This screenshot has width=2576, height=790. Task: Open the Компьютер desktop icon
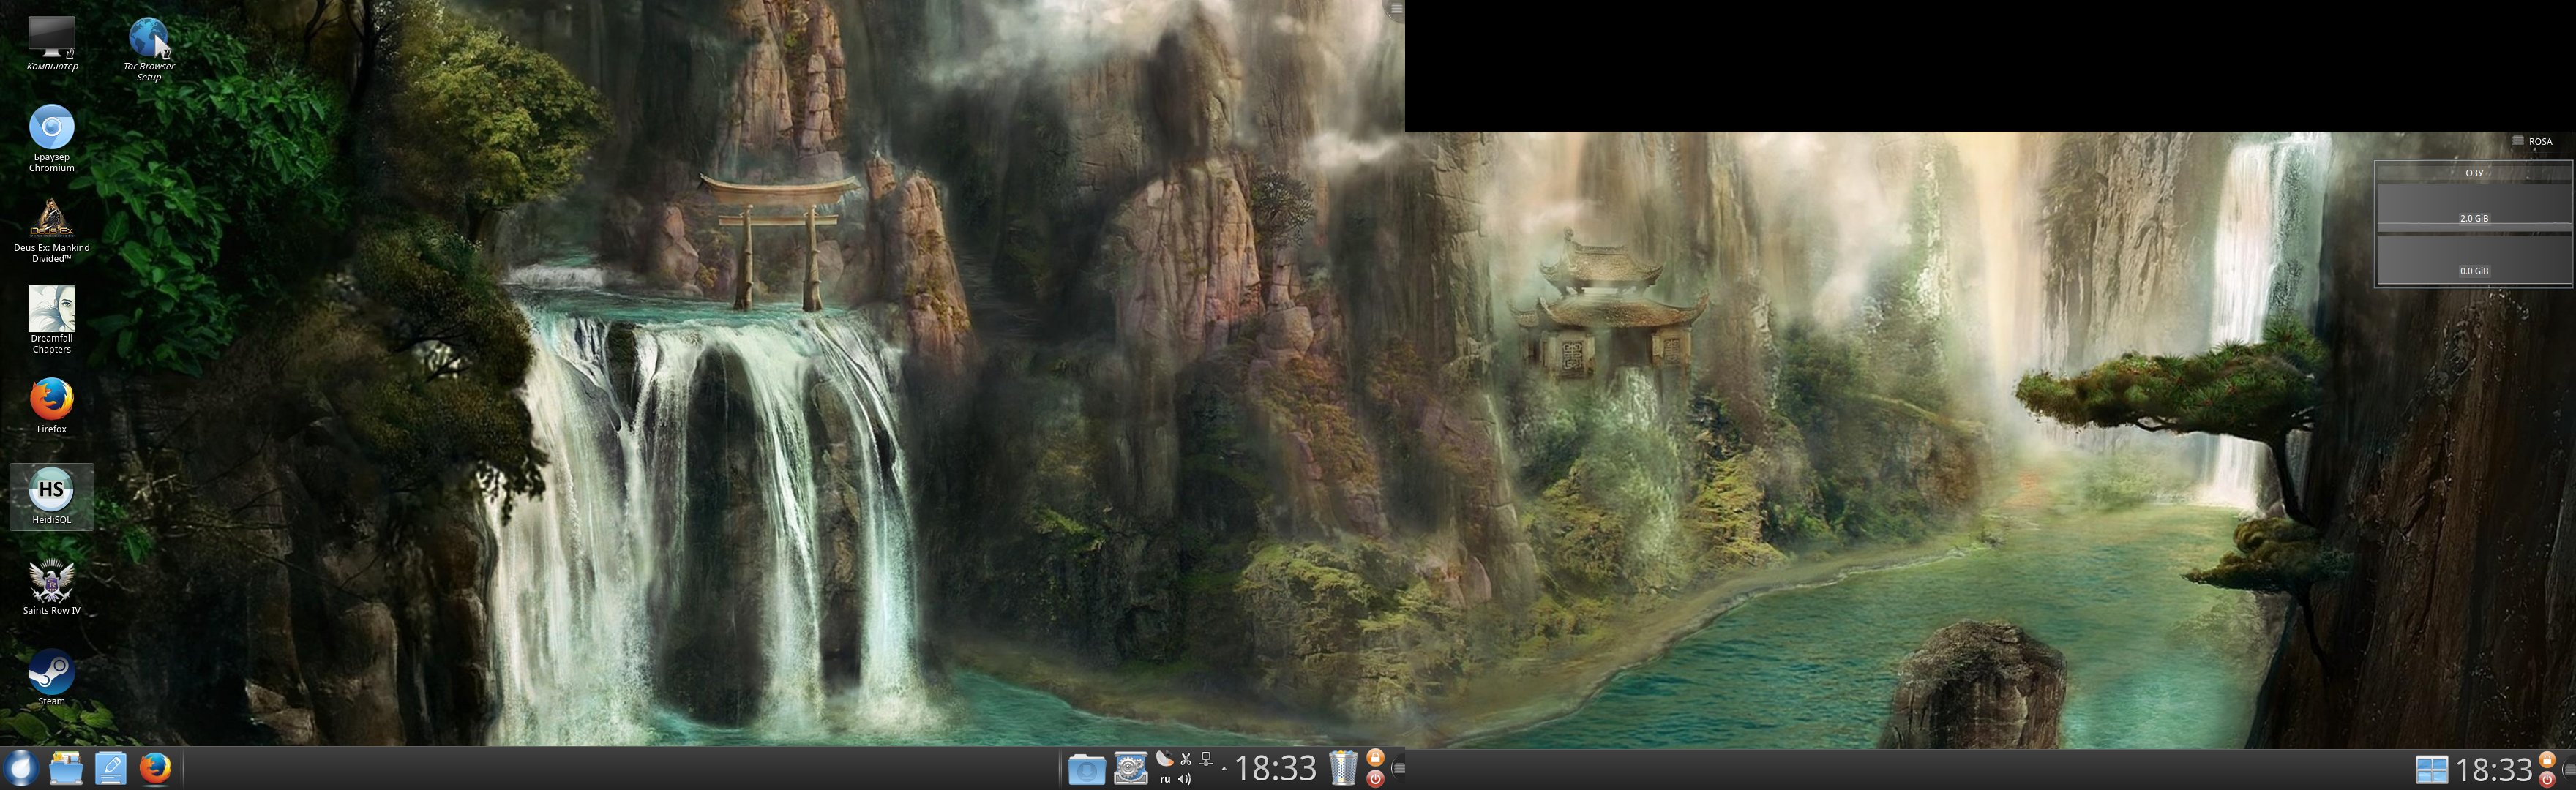(x=51, y=38)
